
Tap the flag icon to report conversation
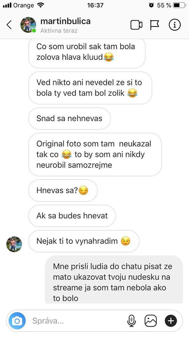(155, 25)
